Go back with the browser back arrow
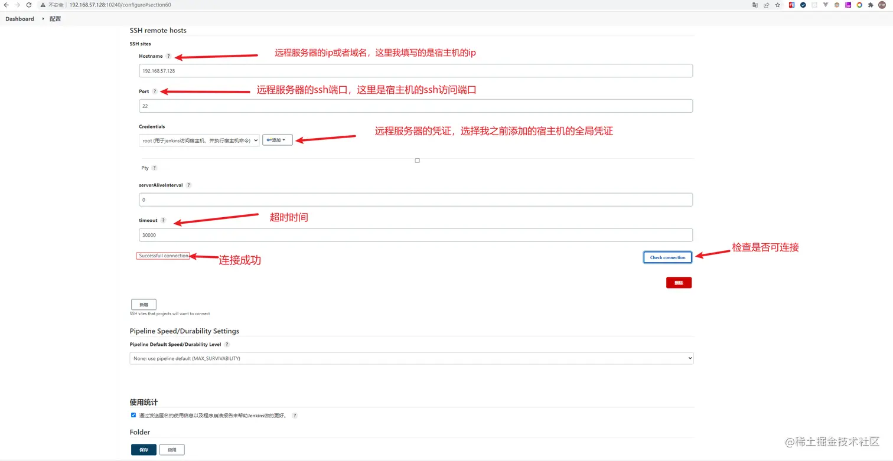The height and width of the screenshot is (461, 893). coord(6,5)
